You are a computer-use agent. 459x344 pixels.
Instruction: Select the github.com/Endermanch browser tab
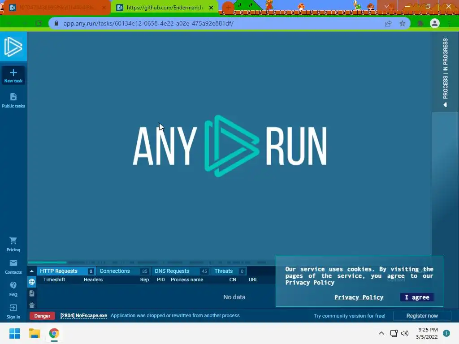coord(164,8)
